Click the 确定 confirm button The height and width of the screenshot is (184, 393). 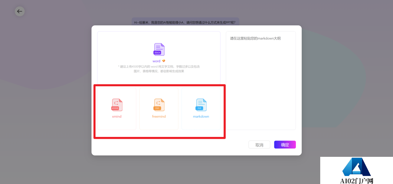(285, 145)
